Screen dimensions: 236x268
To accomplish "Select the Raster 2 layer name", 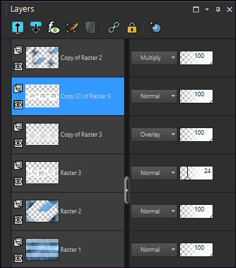I will pyautogui.click(x=71, y=211).
